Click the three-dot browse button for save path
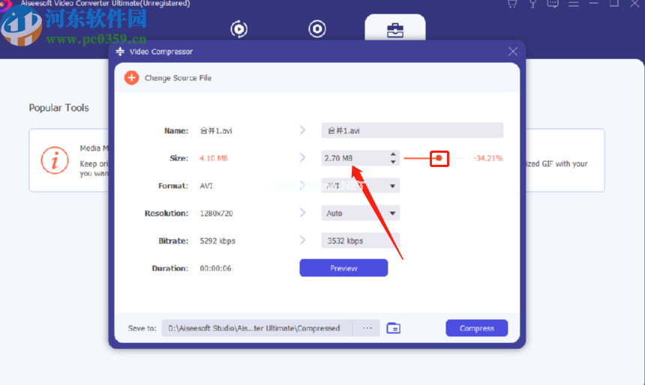Image resolution: width=645 pixels, height=385 pixels. pos(367,328)
